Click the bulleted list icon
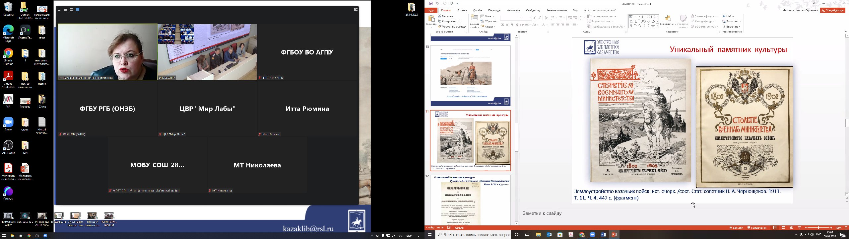This screenshot has height=239, width=849. click(x=553, y=18)
